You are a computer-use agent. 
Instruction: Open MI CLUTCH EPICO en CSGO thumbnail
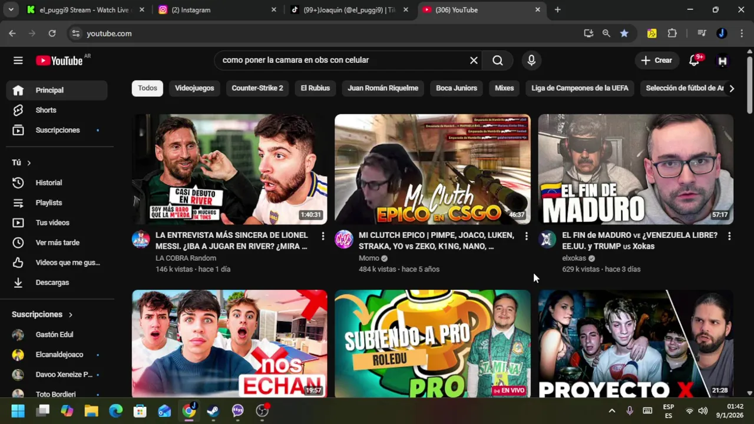432,169
